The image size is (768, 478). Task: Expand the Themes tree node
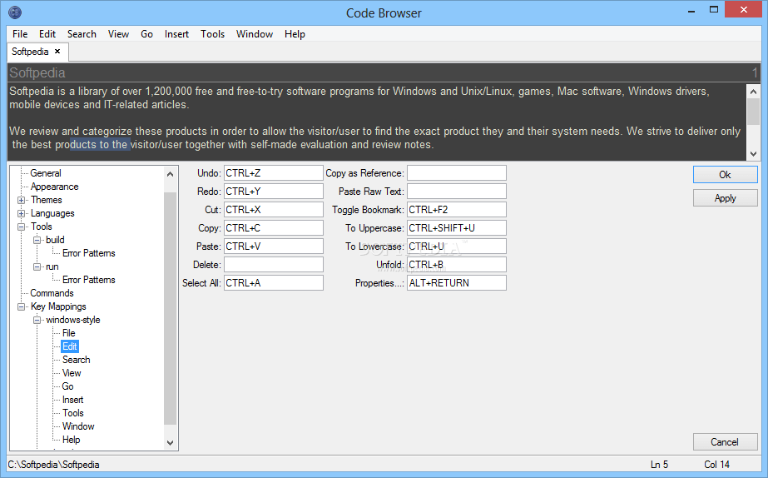pos(21,200)
